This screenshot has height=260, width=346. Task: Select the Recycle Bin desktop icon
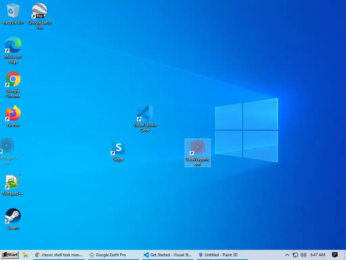click(13, 14)
